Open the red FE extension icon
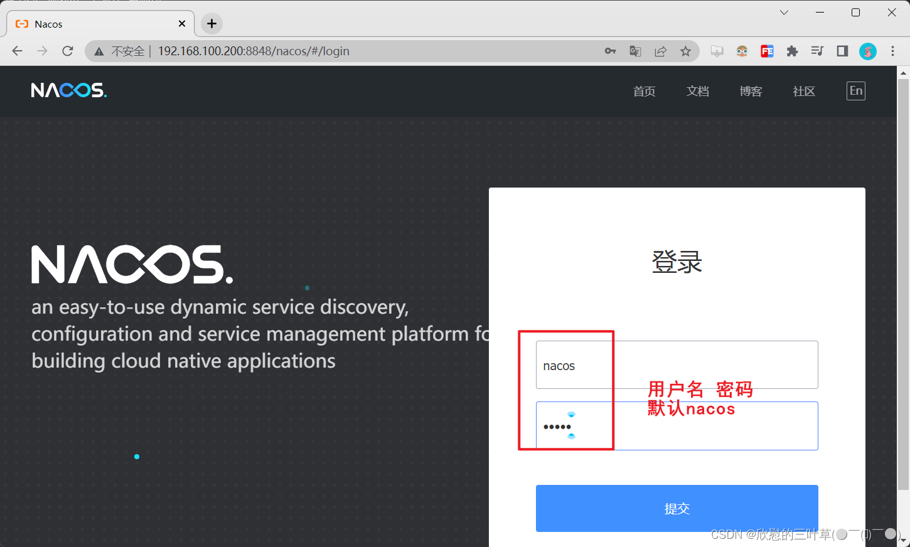 767,51
